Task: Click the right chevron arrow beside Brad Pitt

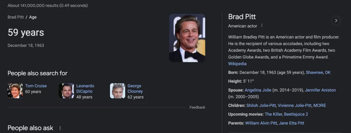Action: tap(336, 20)
